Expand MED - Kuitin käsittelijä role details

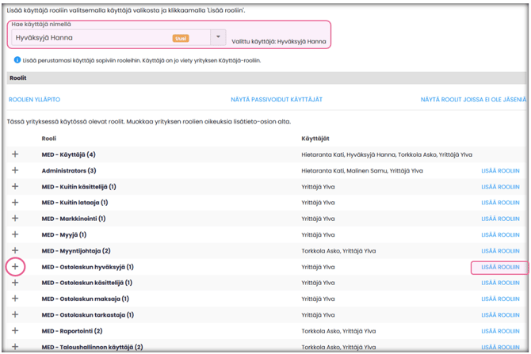pos(15,186)
